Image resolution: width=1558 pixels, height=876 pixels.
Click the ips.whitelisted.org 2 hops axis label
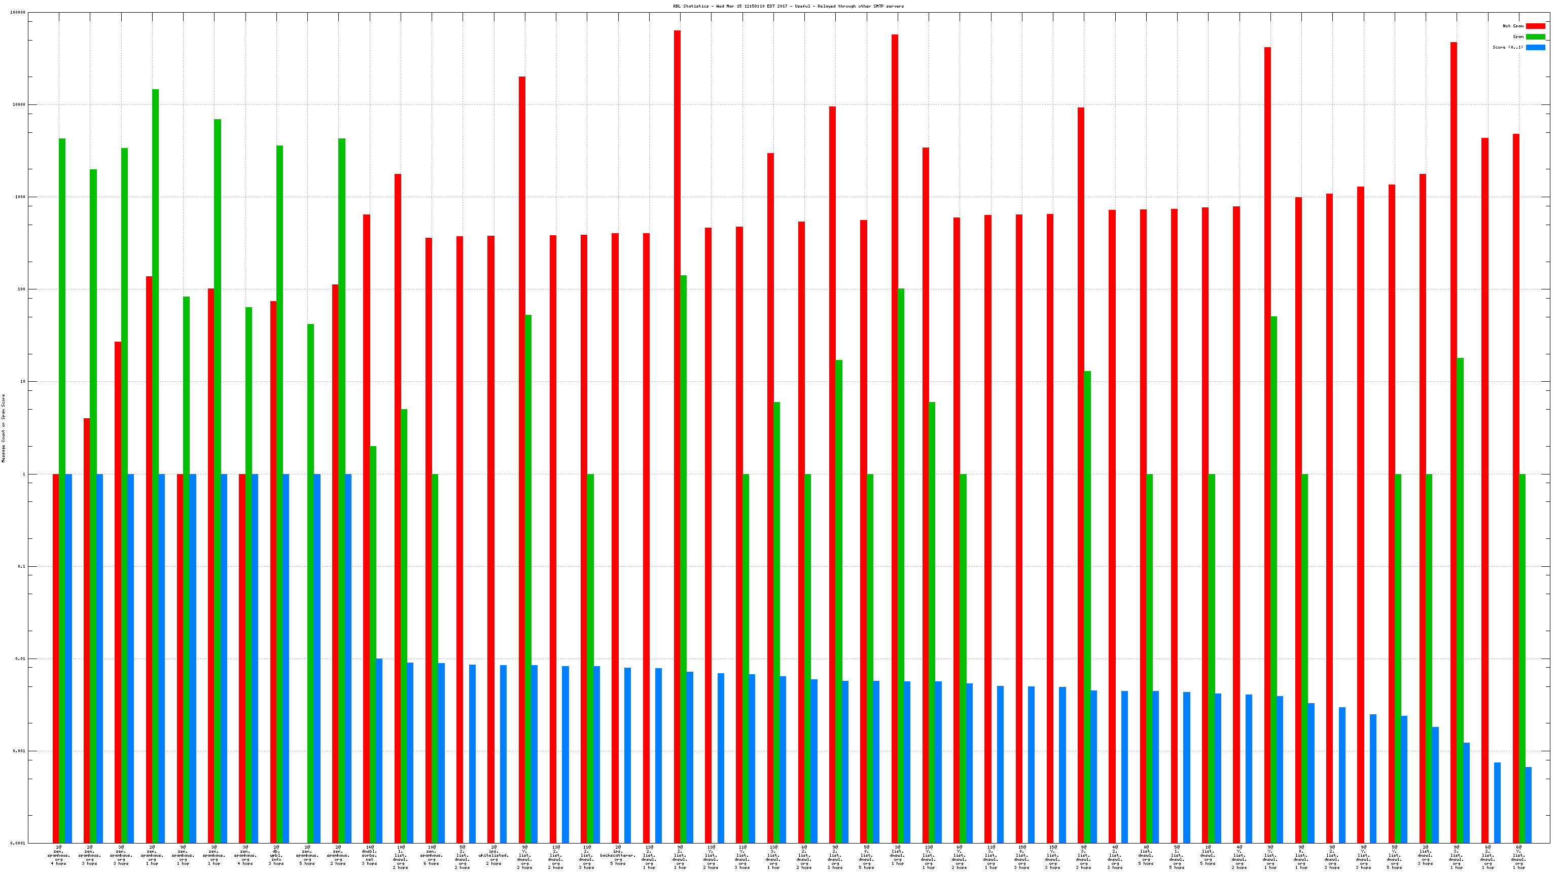(x=493, y=855)
